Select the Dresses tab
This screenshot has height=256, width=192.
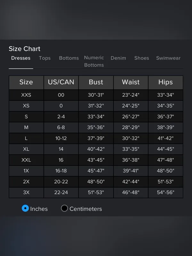coord(21,58)
